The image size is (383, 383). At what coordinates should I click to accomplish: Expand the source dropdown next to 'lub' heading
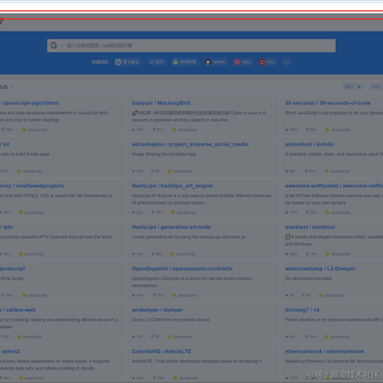point(12,87)
